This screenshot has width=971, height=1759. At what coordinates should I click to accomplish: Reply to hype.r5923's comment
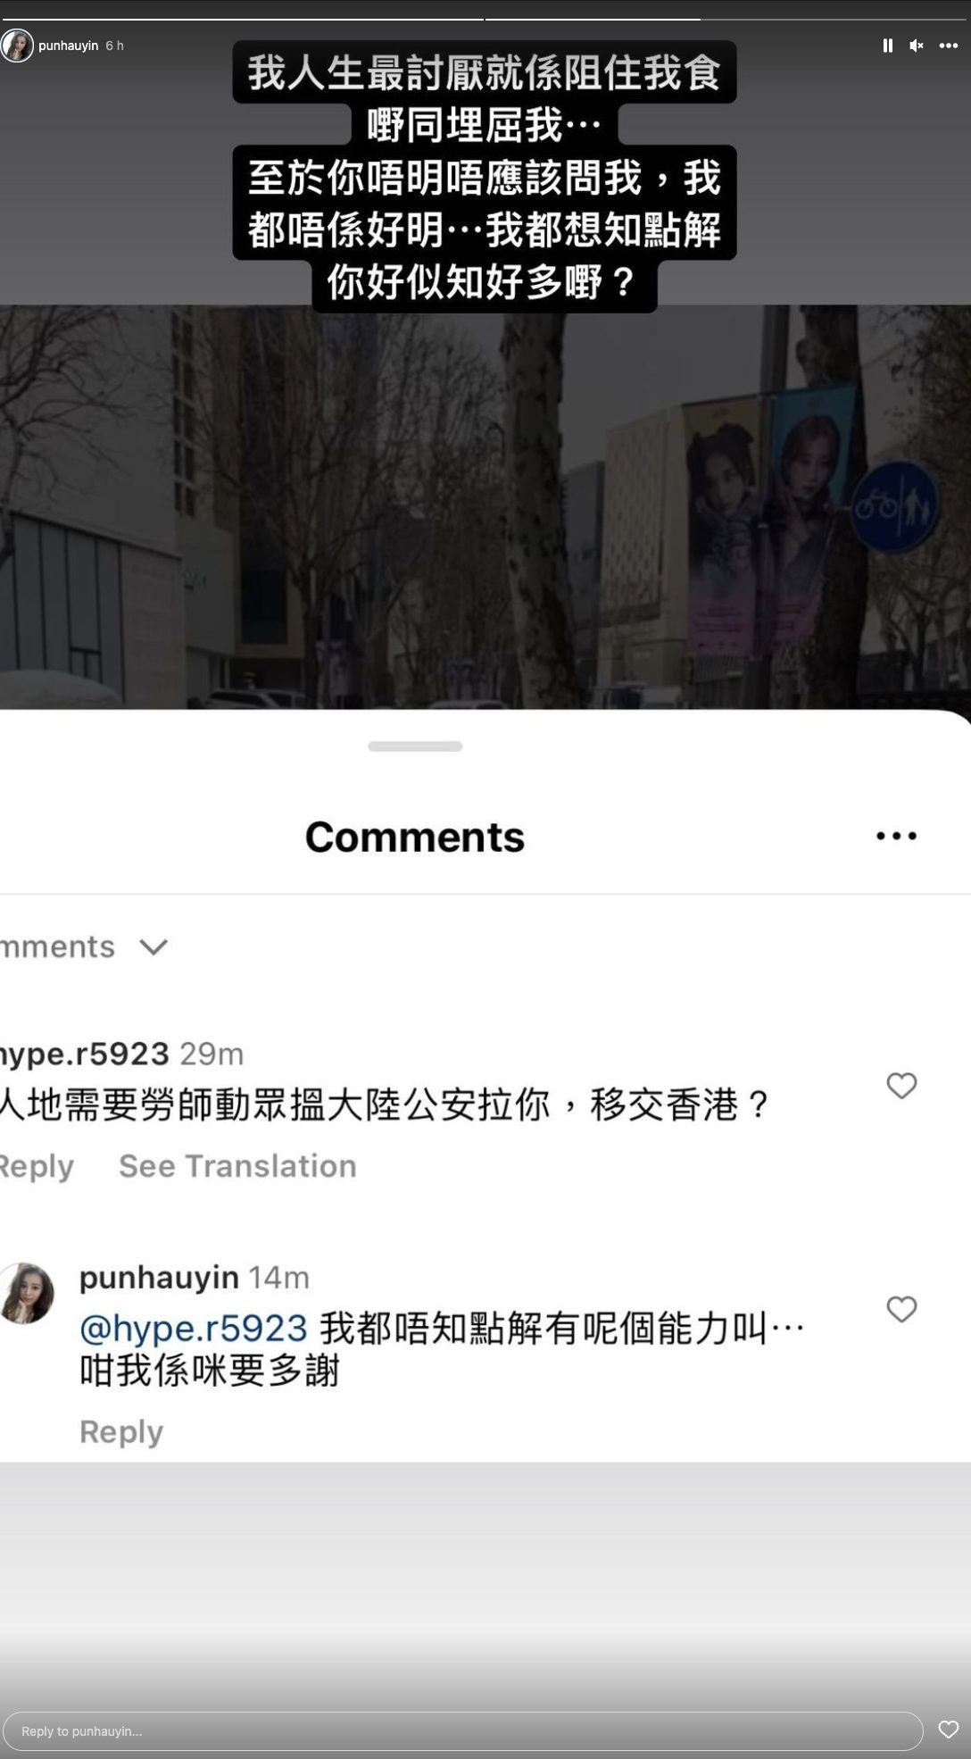[x=36, y=1165]
